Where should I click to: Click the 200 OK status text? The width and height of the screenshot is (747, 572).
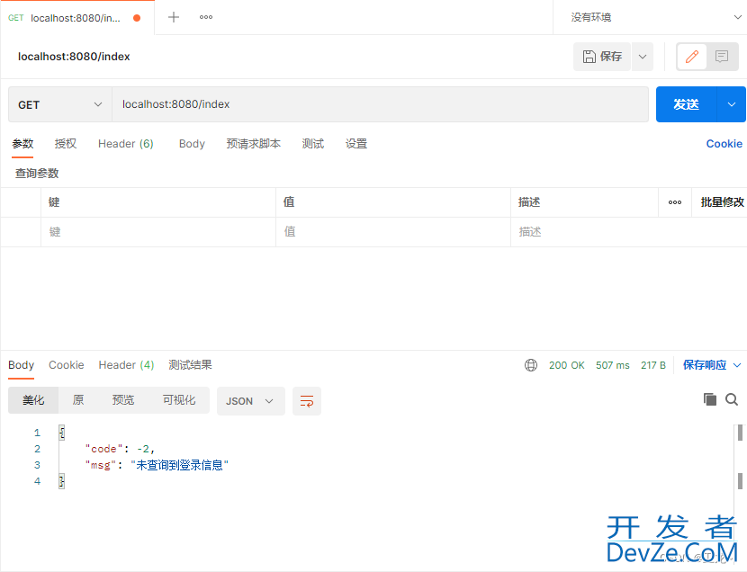(x=566, y=365)
